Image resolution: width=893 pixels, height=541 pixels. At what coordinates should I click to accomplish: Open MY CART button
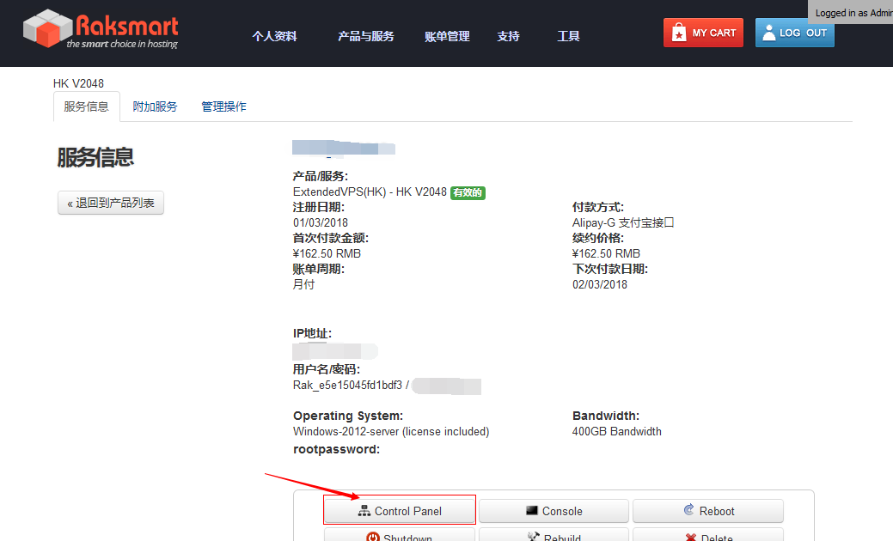tap(703, 33)
